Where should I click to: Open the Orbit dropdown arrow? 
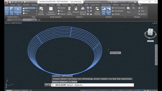[x=146, y=11]
